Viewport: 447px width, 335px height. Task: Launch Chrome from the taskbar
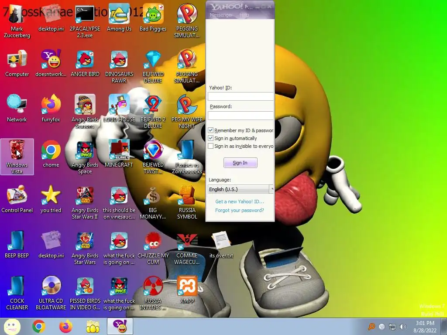39,326
